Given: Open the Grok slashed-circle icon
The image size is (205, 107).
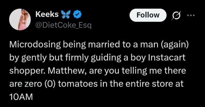Looking at the screenshot, I should coord(176,15).
